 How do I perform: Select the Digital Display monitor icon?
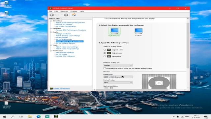[x=114, y=31]
